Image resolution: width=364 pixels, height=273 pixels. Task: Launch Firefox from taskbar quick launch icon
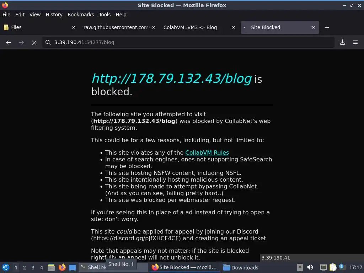tap(62, 267)
